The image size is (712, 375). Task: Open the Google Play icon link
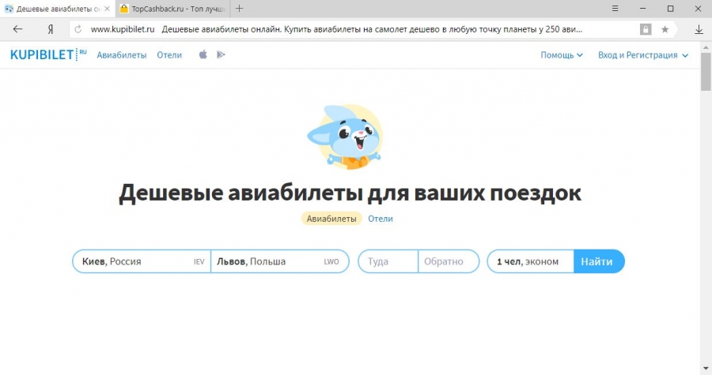pyautogui.click(x=221, y=54)
